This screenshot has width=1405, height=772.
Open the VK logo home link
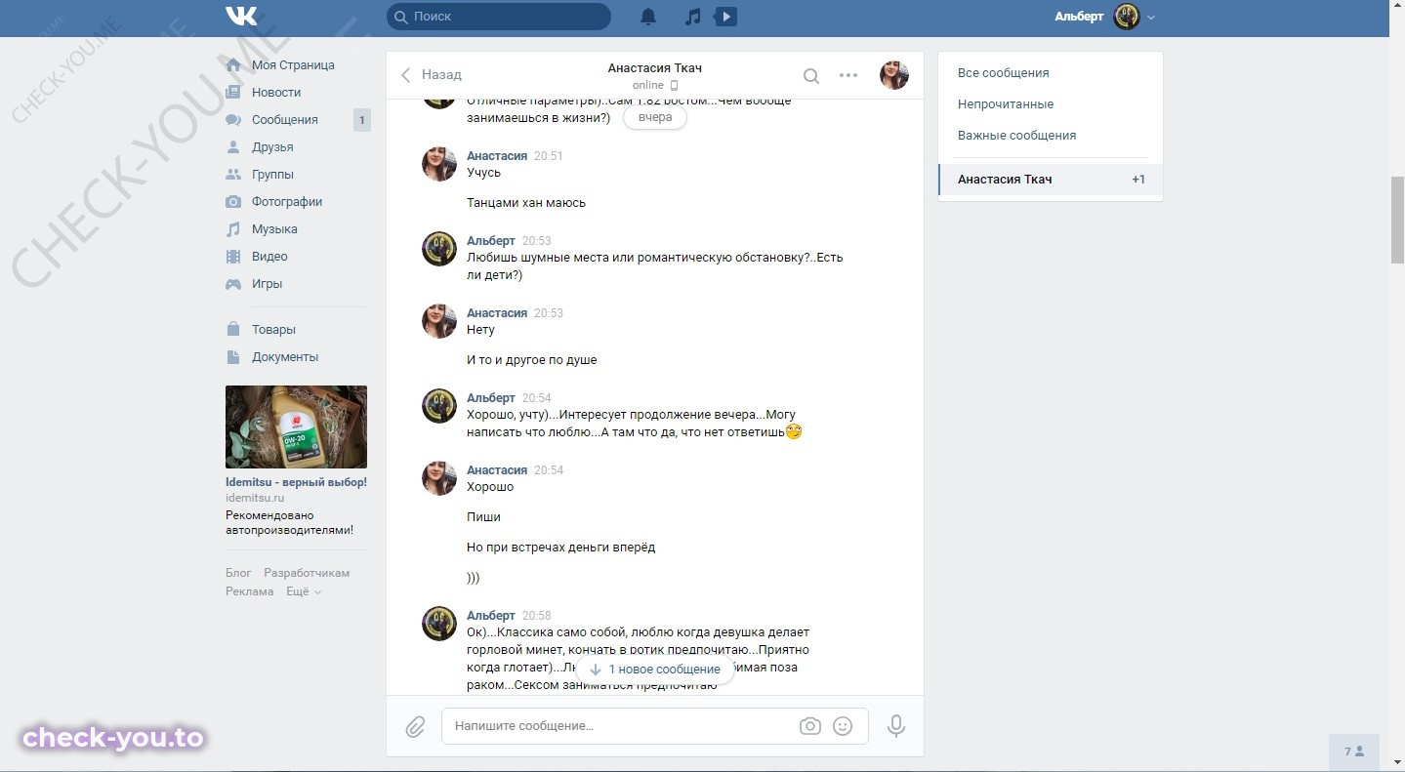(x=241, y=17)
